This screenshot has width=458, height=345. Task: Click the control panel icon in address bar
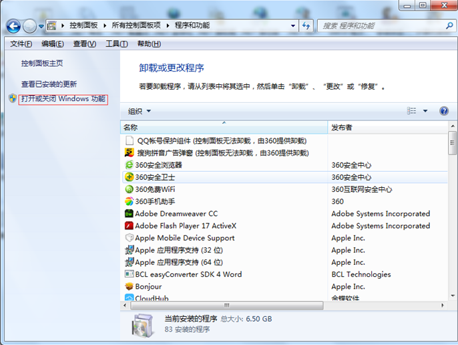pos(51,26)
